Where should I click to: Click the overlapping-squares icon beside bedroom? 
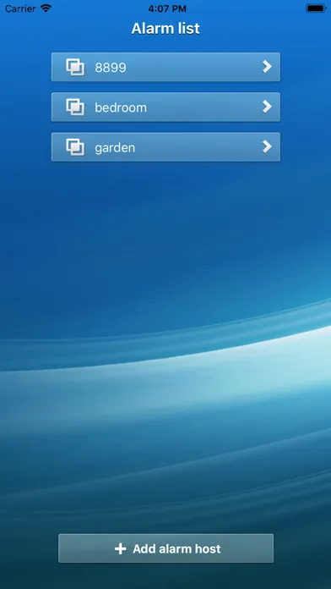tap(75, 107)
